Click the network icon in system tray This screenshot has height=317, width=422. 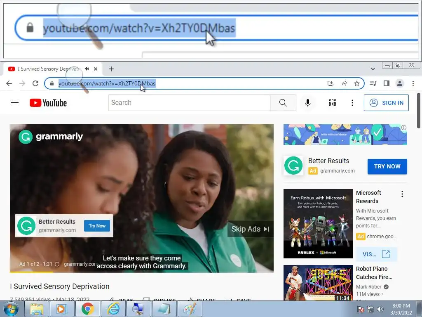(370, 309)
